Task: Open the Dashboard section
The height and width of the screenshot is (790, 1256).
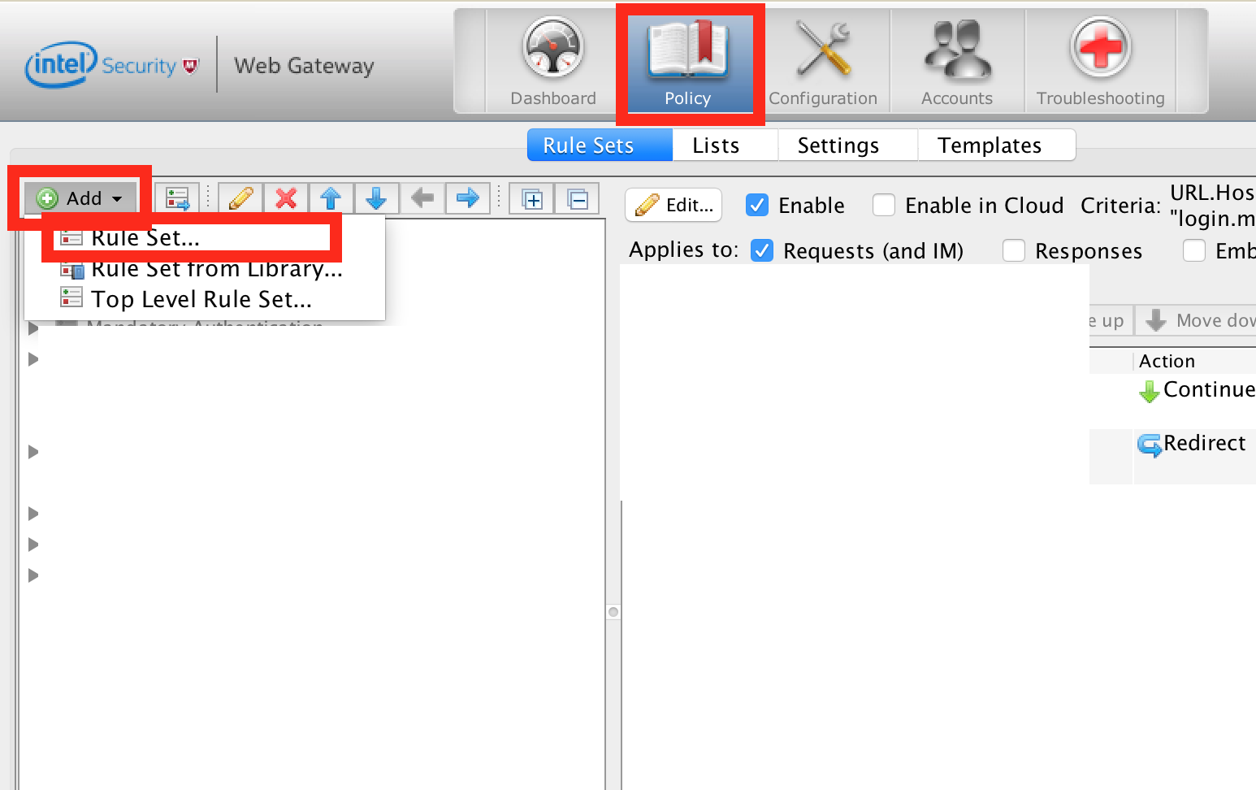Action: click(552, 62)
